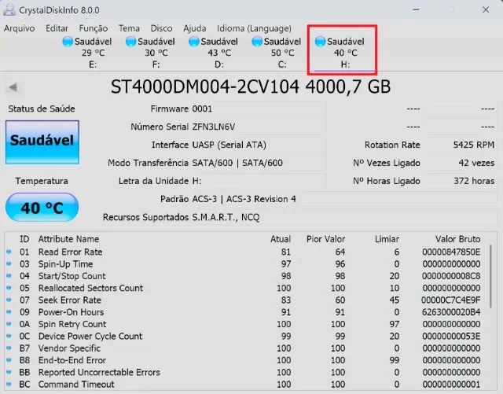This screenshot has width=503, height=394.
Task: Click status dot for Seek Error Rate
Action: click(9, 300)
